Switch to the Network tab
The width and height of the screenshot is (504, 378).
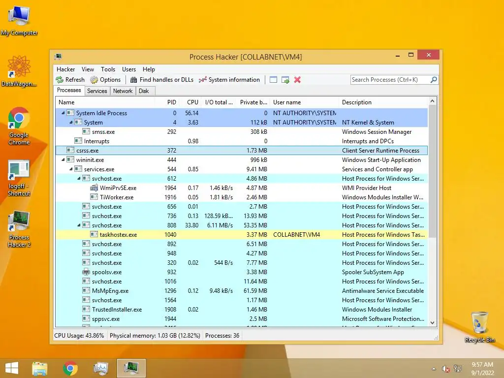coord(123,91)
